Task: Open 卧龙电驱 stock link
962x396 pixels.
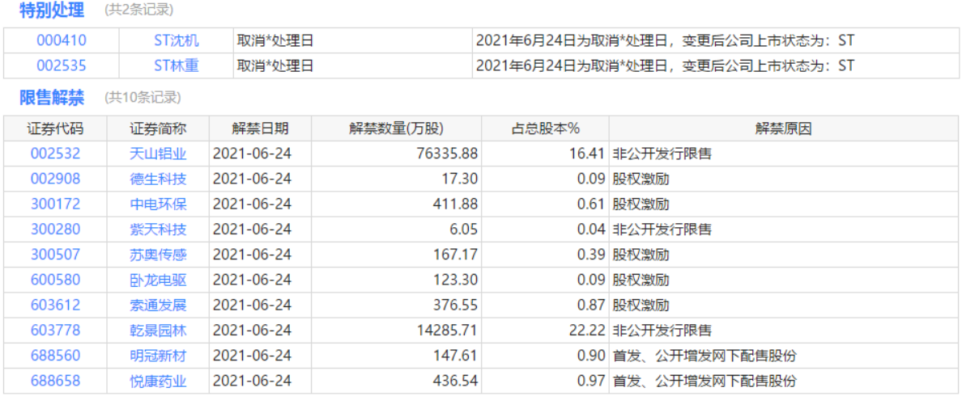Action: pos(158,280)
